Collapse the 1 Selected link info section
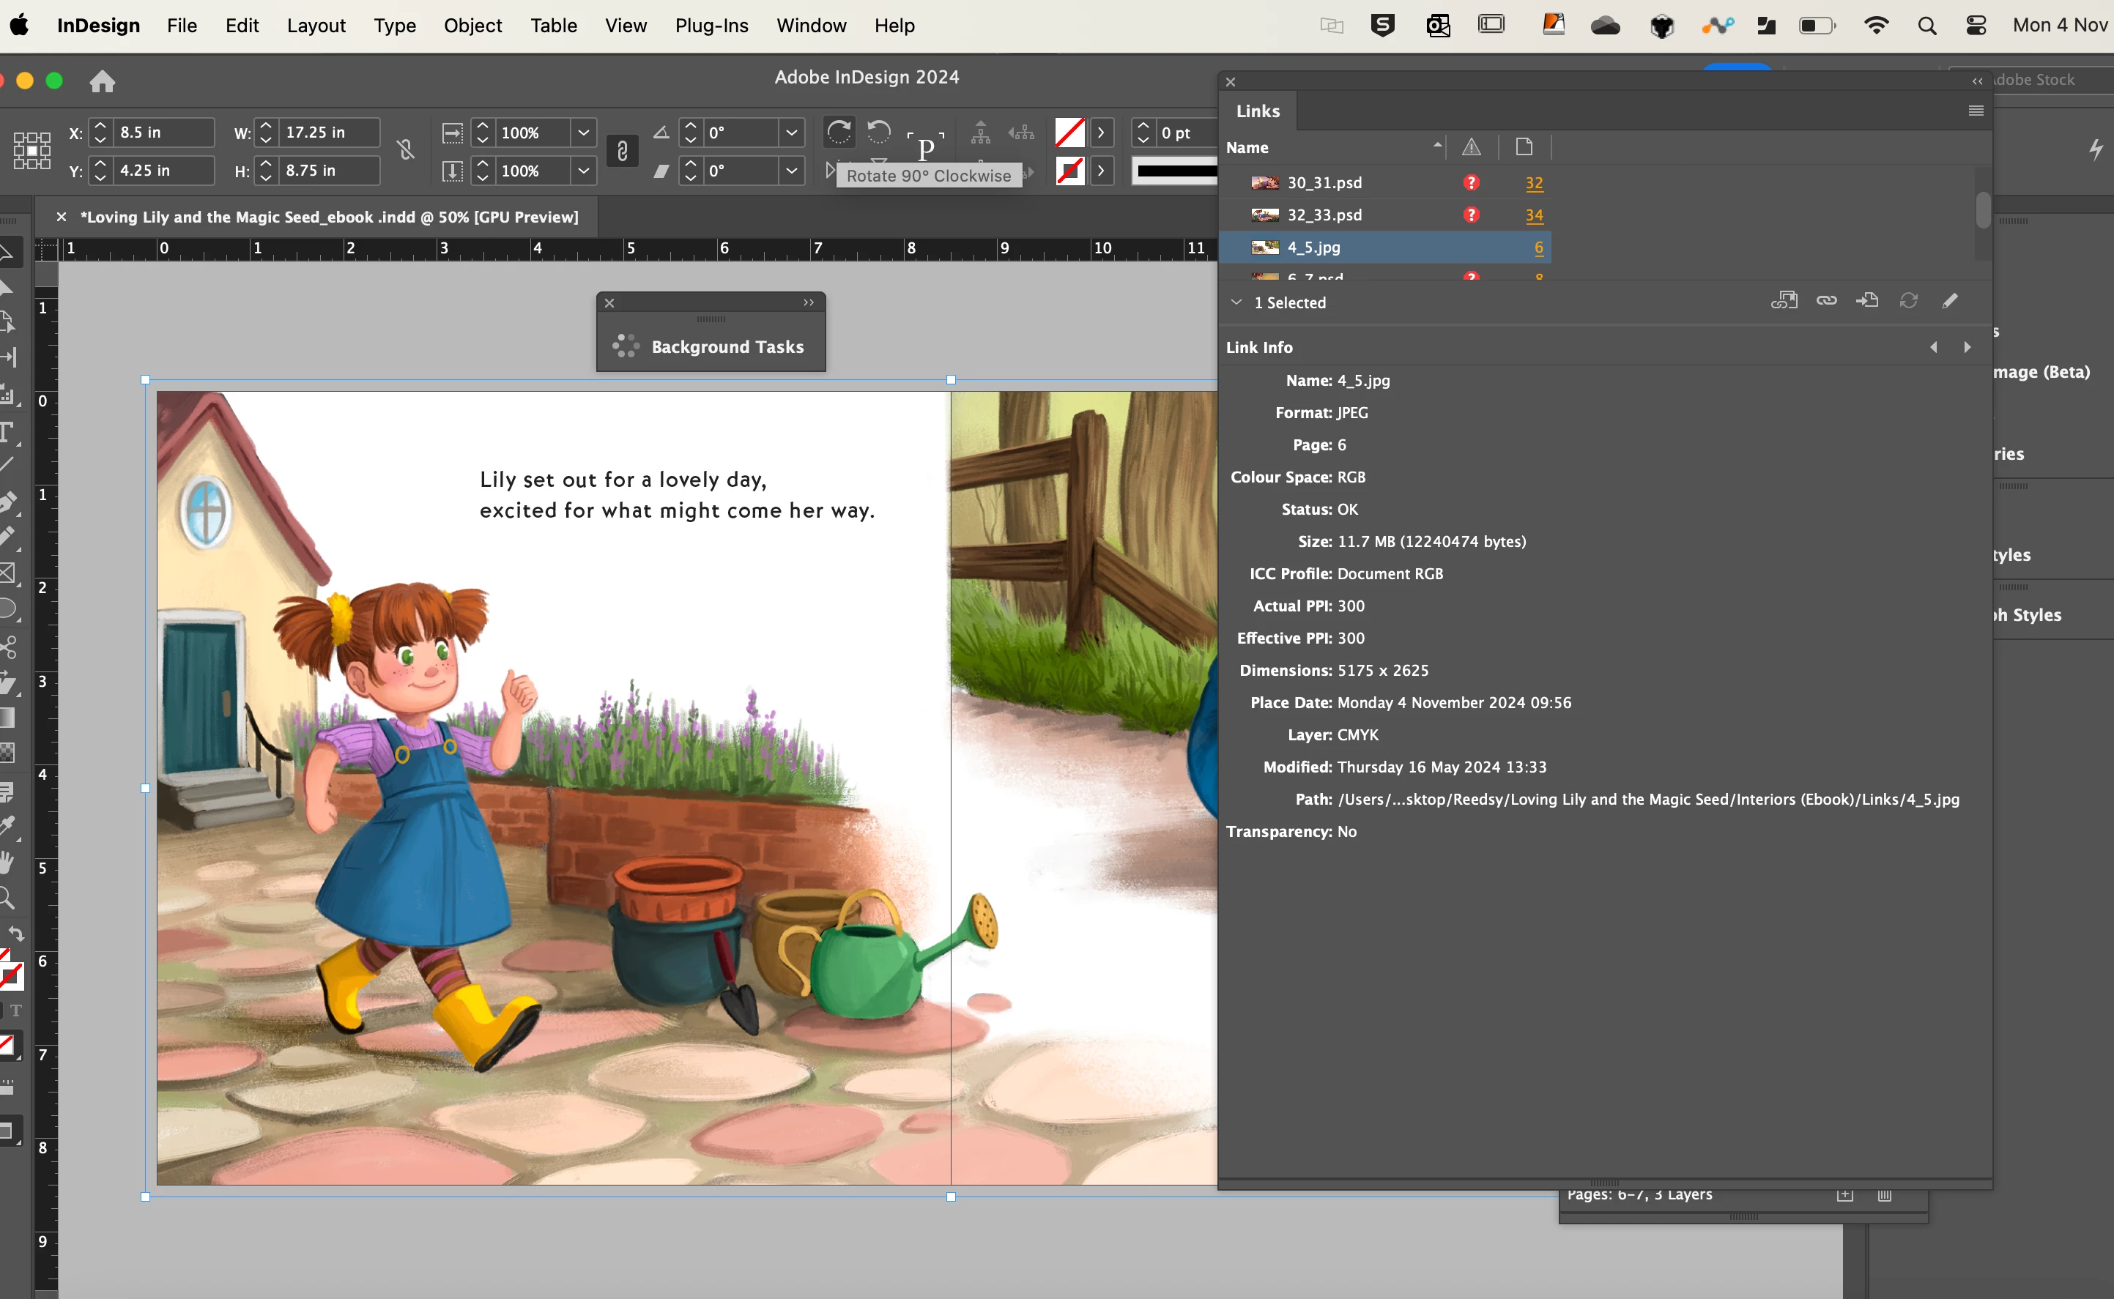The width and height of the screenshot is (2114, 1299). click(x=1236, y=302)
